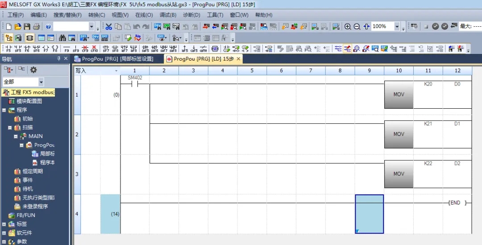
Task: Open the 转换(C) menu
Action: (96, 15)
